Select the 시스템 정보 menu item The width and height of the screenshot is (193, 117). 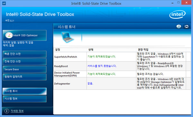[25, 99]
